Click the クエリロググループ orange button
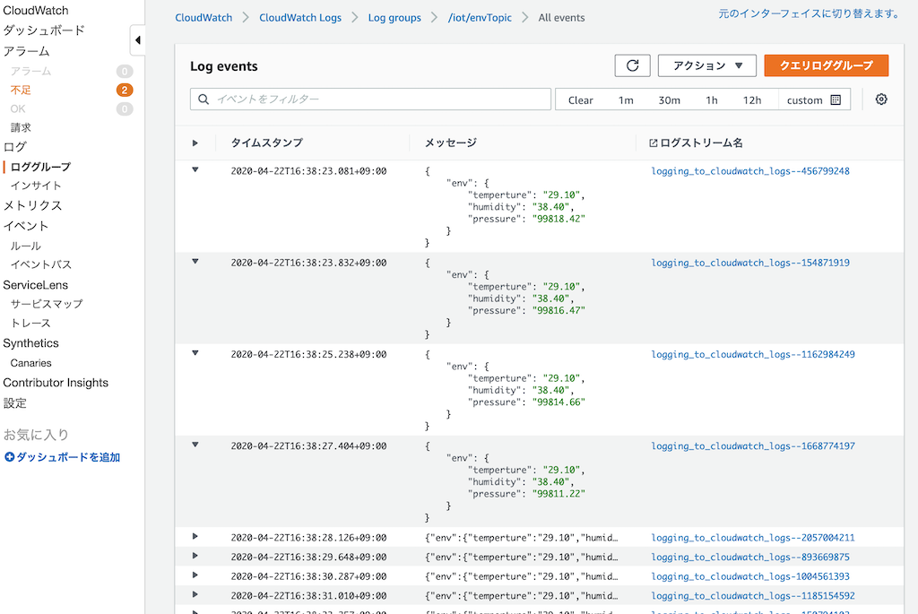Image resolution: width=918 pixels, height=614 pixels. (826, 65)
